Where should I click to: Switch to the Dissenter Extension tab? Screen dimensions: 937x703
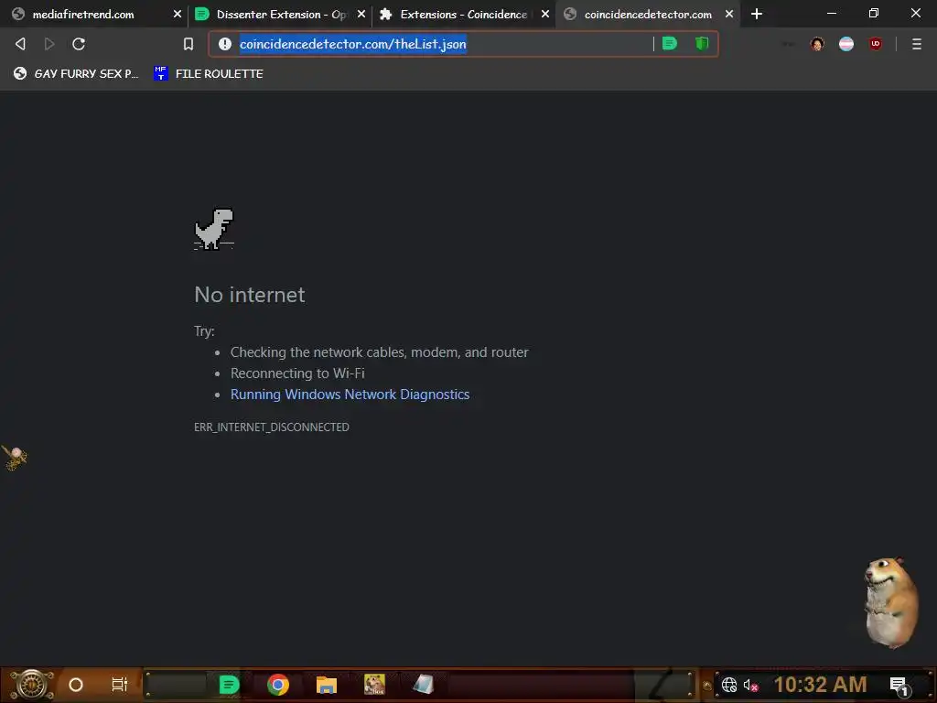[281, 15]
